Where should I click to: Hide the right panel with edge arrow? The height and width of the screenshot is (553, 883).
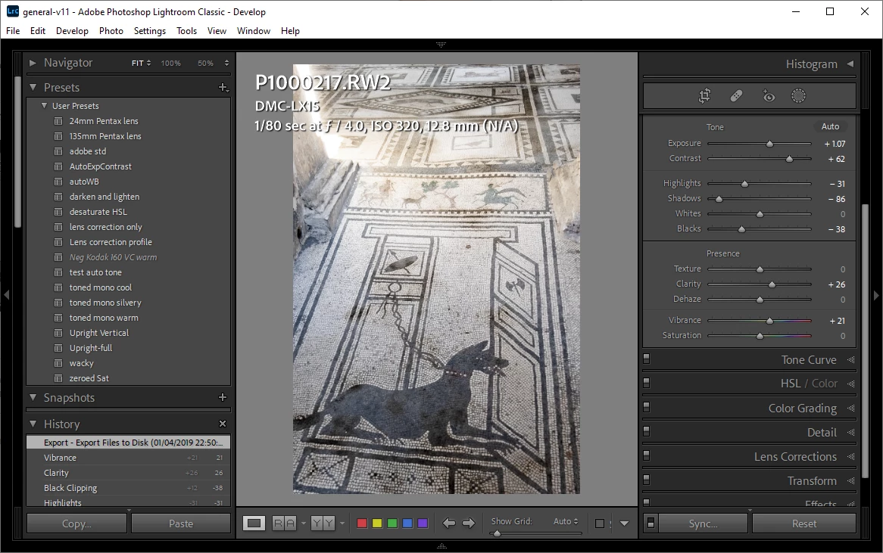coord(876,295)
